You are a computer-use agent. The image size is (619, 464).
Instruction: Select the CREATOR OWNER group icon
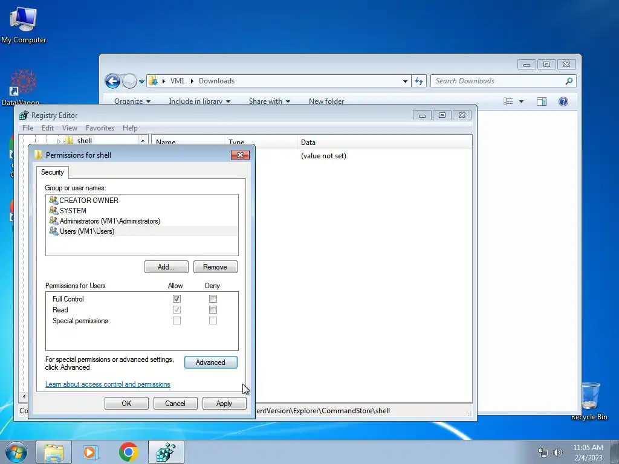53,200
